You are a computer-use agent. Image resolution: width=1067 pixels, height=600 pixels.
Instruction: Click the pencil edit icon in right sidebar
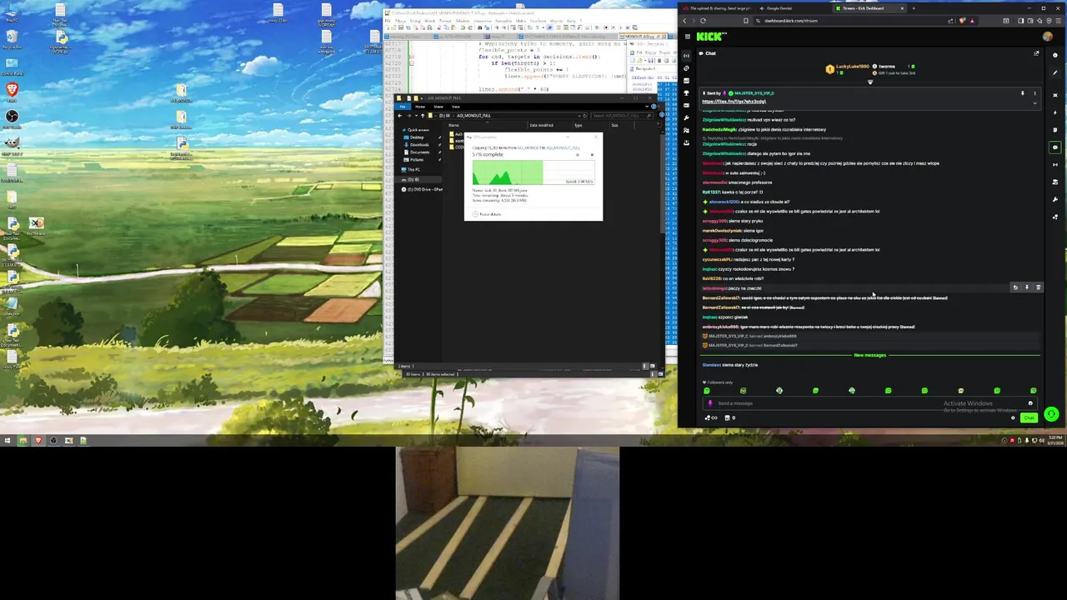[x=1055, y=72]
